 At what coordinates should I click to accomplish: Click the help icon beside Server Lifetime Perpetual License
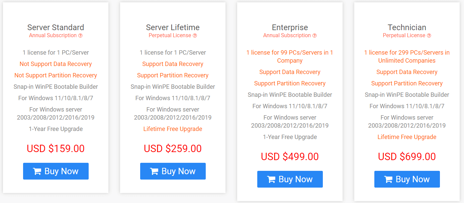pos(195,36)
